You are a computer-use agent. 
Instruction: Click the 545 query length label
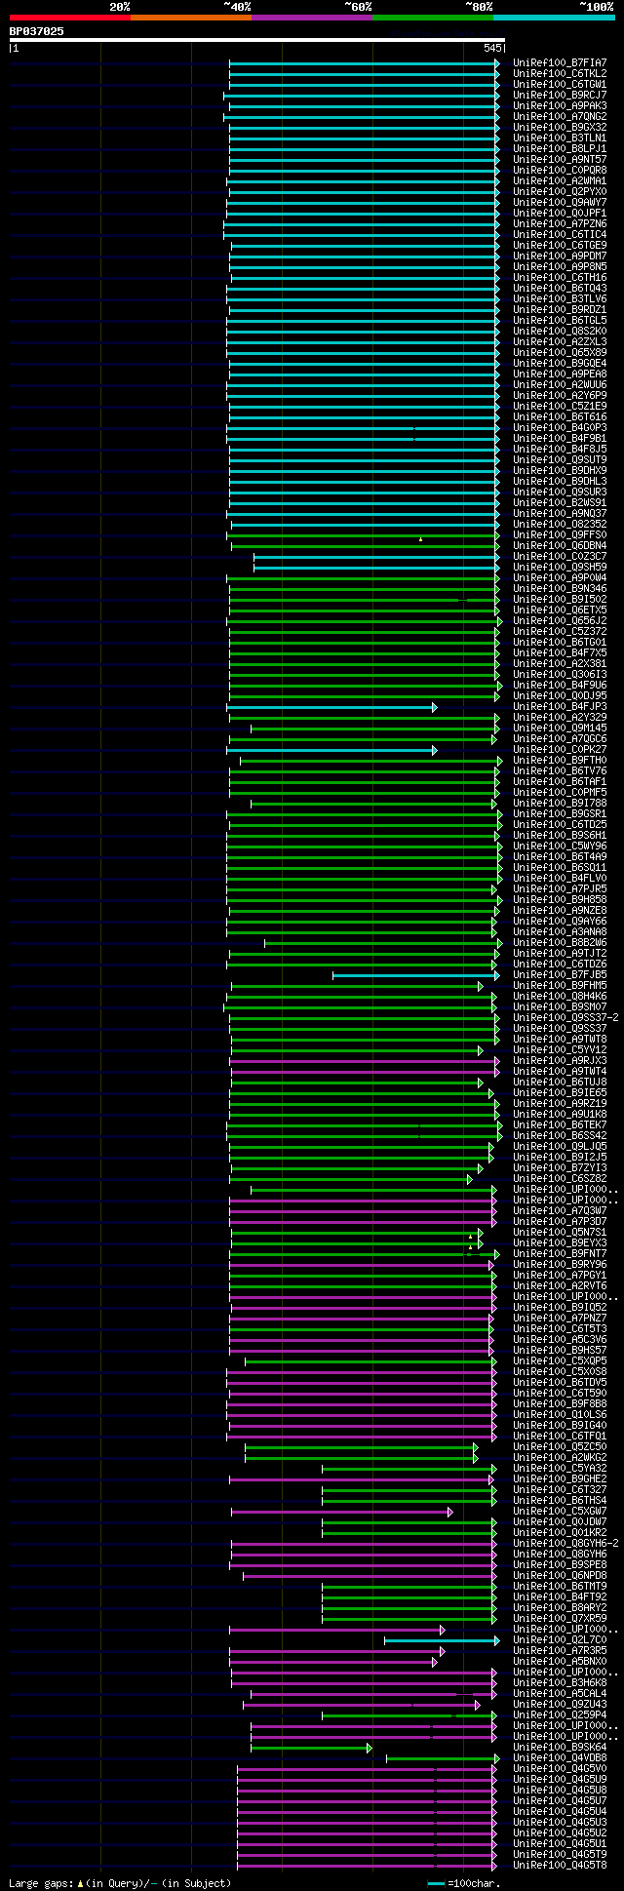click(491, 49)
